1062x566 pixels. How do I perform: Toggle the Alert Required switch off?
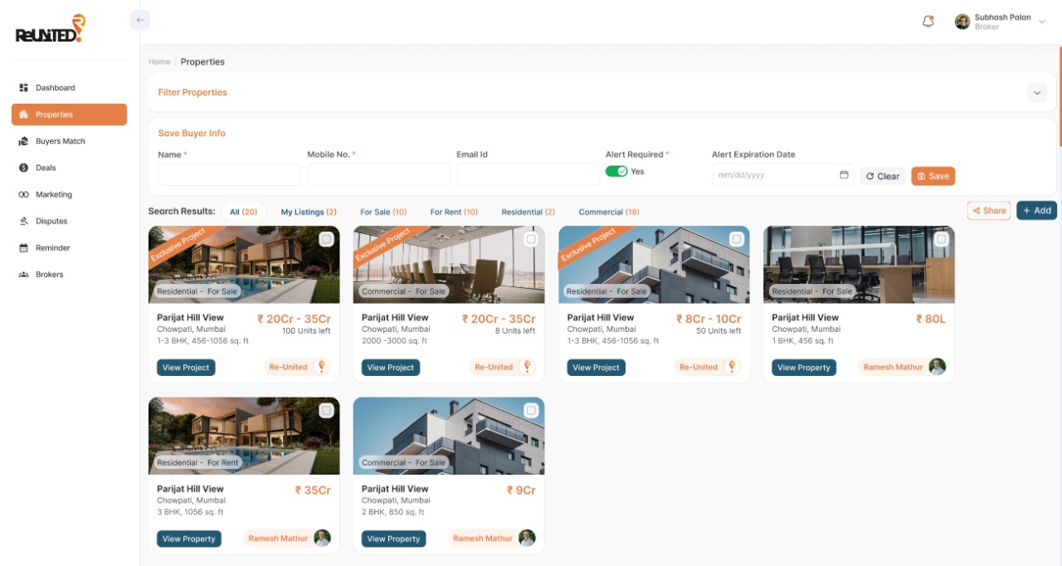[616, 172]
